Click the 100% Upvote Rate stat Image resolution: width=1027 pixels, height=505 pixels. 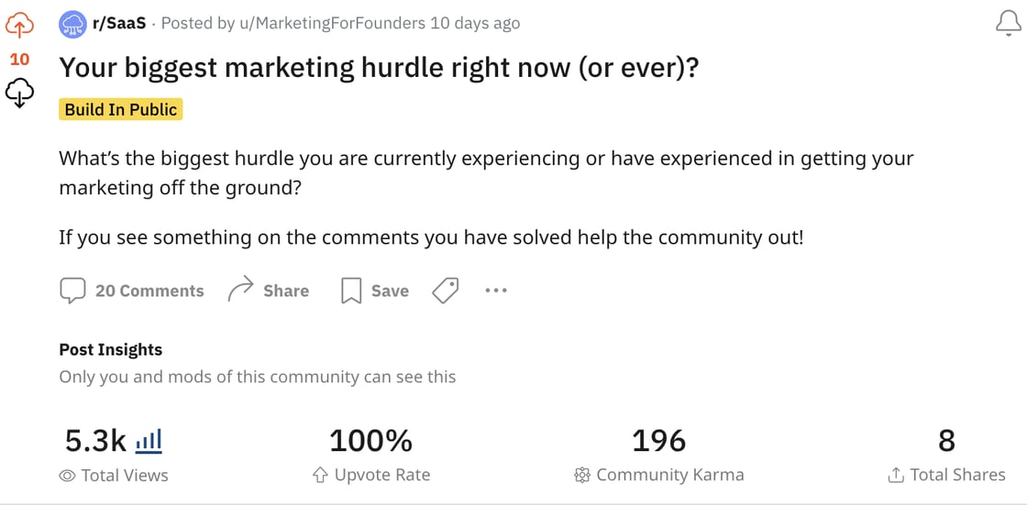point(370,442)
